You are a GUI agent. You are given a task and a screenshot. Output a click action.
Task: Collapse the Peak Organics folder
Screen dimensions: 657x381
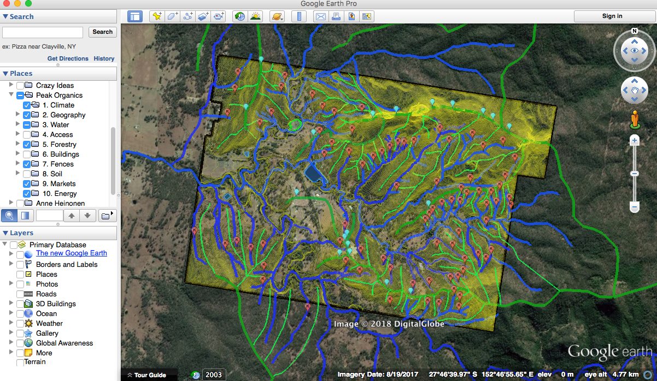coord(11,95)
